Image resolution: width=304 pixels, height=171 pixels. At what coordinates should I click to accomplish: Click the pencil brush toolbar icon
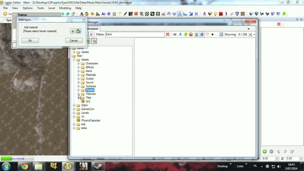point(125,14)
